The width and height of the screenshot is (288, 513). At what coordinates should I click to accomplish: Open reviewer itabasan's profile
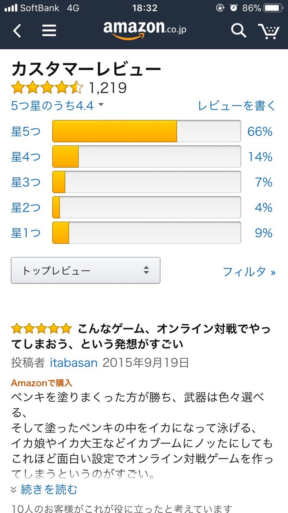pos(74,363)
